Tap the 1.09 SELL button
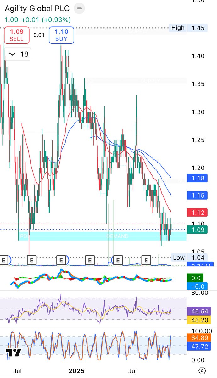217x378 pixels. [x=16, y=35]
